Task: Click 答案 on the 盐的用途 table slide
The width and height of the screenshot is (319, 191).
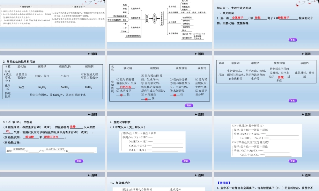Action: coord(292,100)
